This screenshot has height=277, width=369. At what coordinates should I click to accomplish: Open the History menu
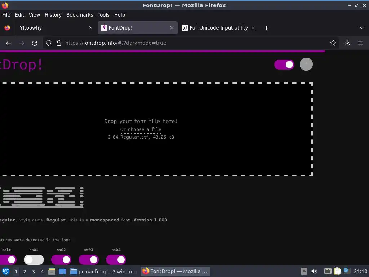(53, 15)
